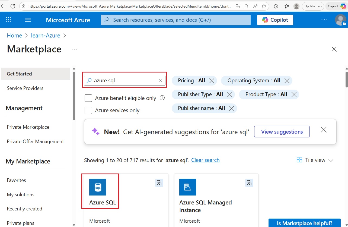Refresh the browser page

click(12, 6)
